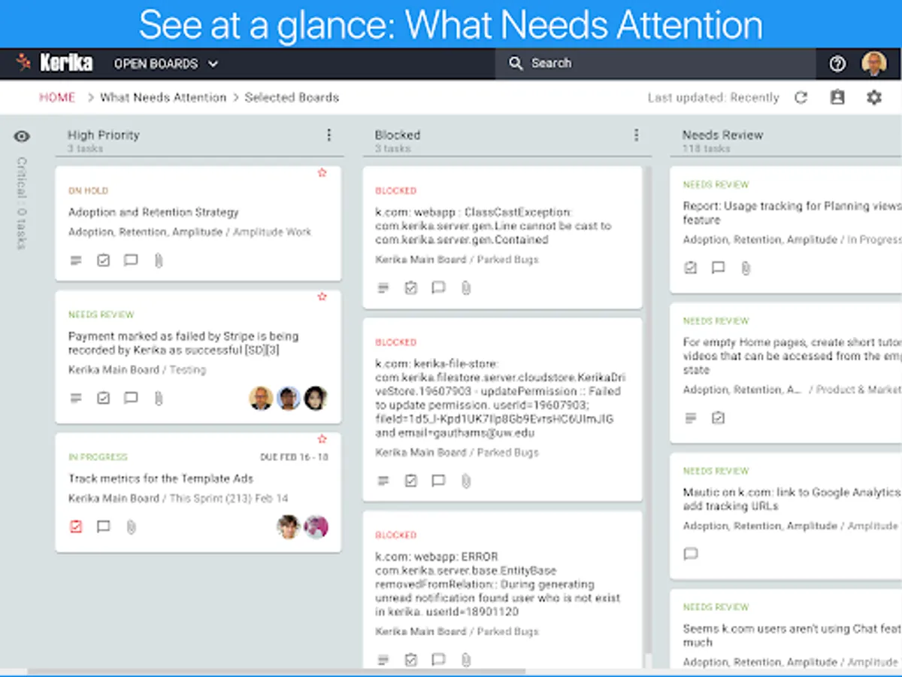The image size is (902, 677).
Task: Open checklist on Payment marked as failed card
Action: click(103, 398)
